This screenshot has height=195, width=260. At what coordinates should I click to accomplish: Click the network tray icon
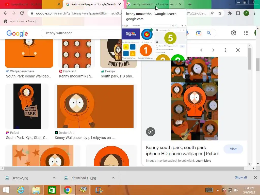point(230,190)
